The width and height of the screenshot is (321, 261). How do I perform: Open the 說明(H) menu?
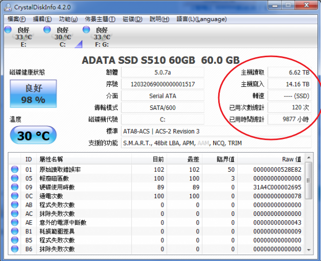pyautogui.click(x=159, y=19)
